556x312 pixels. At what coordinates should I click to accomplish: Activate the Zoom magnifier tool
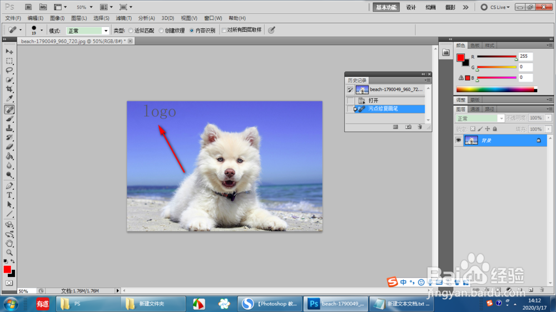pyautogui.click(x=9, y=253)
